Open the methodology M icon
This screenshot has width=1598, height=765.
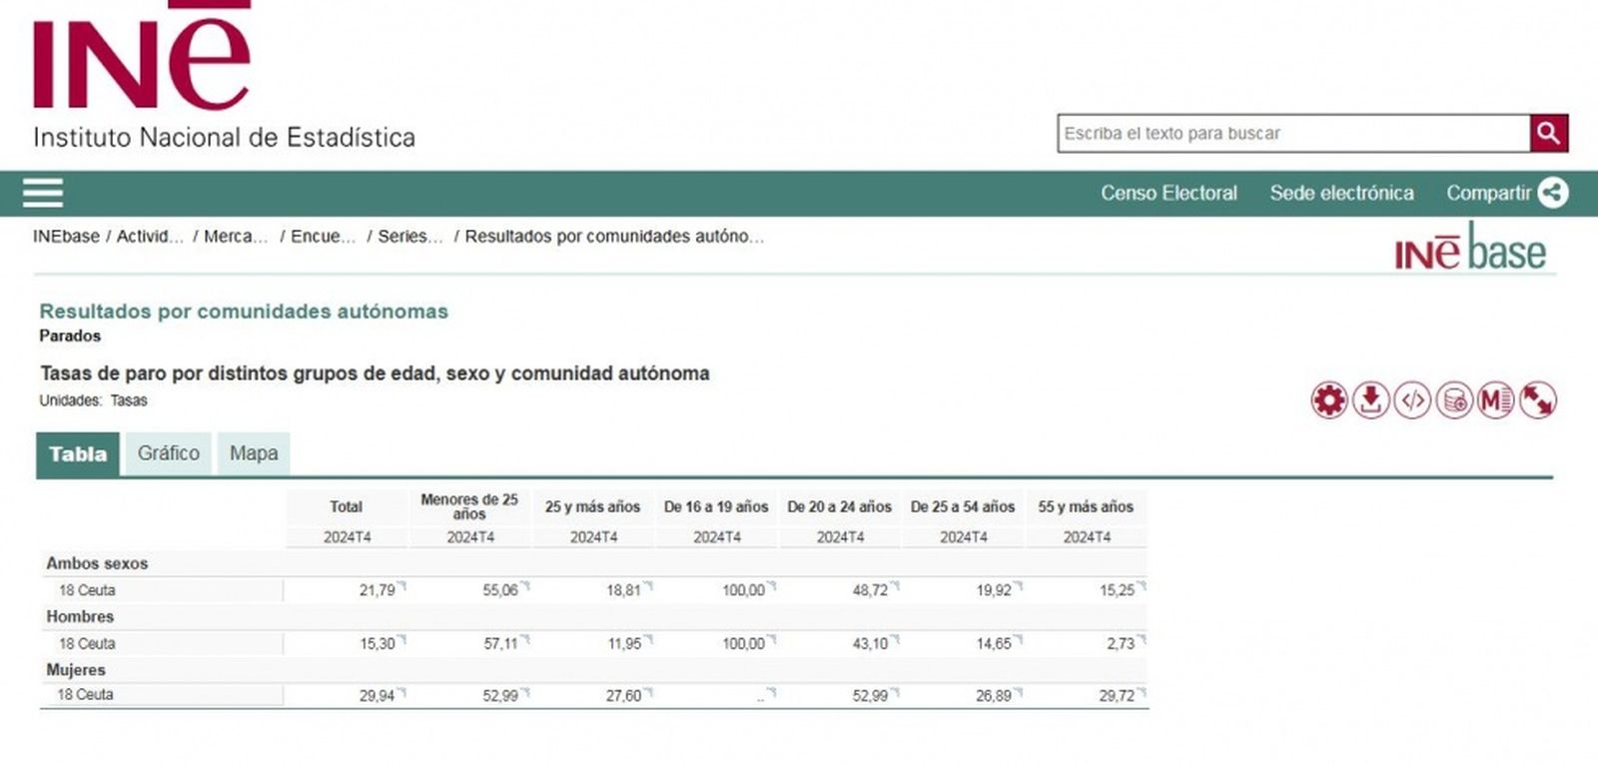coord(1495,400)
